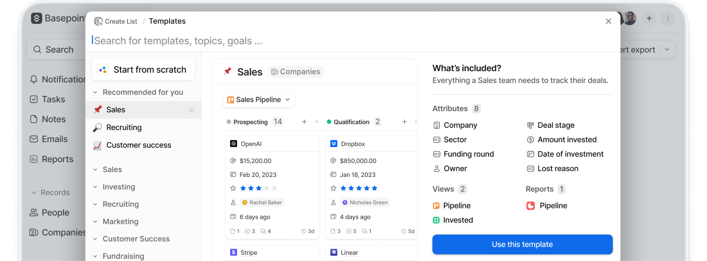
Task: Click the plus icon in the Prospecting column
Action: point(304,122)
